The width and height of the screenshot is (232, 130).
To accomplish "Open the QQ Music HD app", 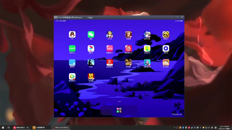I will [147, 49].
